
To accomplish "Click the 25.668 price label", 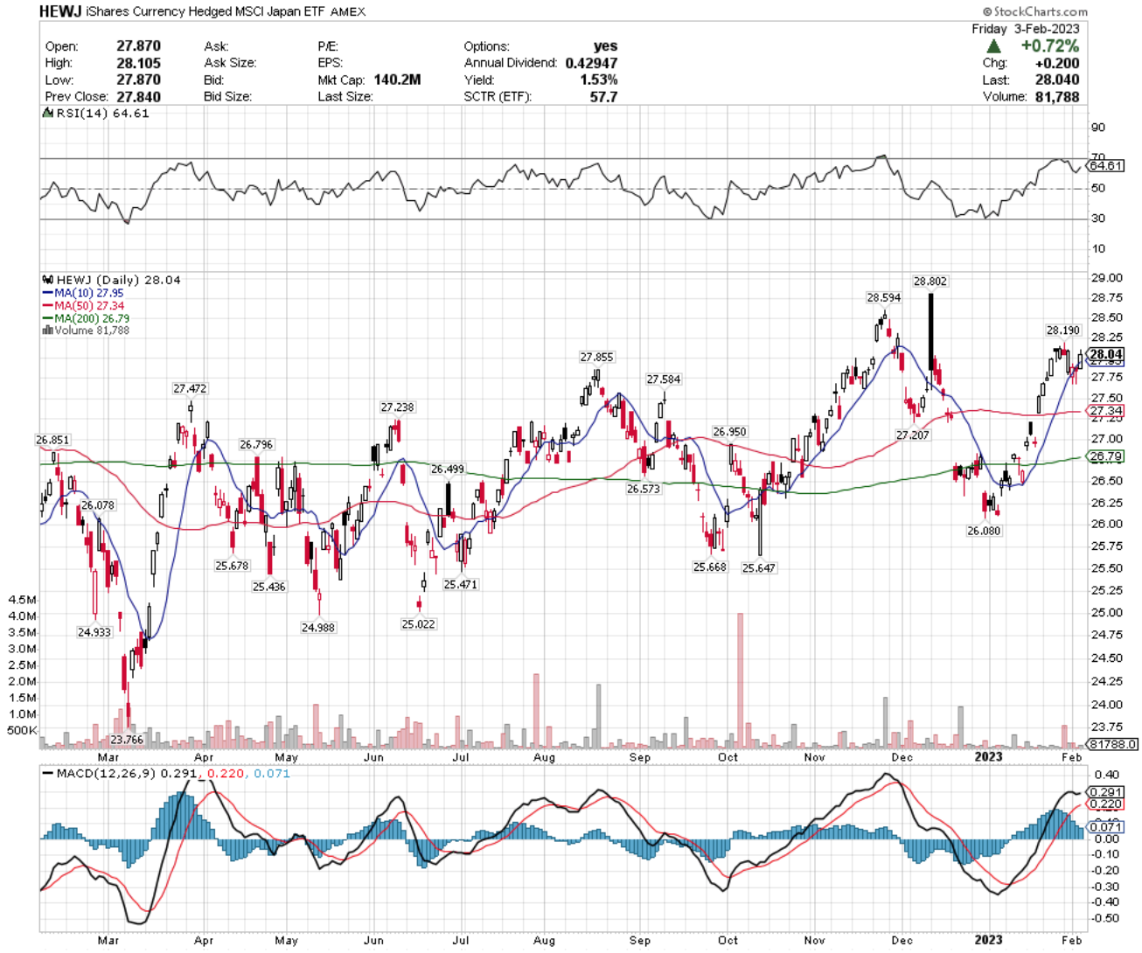I will (x=709, y=567).
